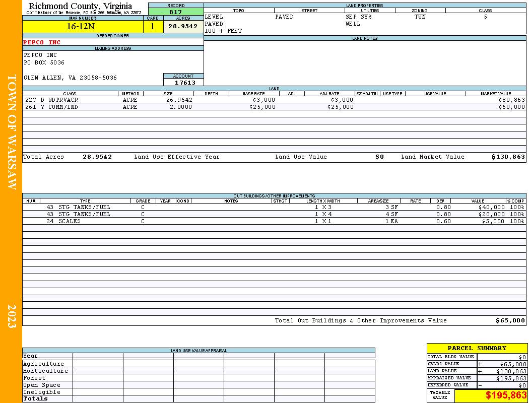529x403 pixels.
Task: Click Land Use Value $0
Action: tap(379, 157)
